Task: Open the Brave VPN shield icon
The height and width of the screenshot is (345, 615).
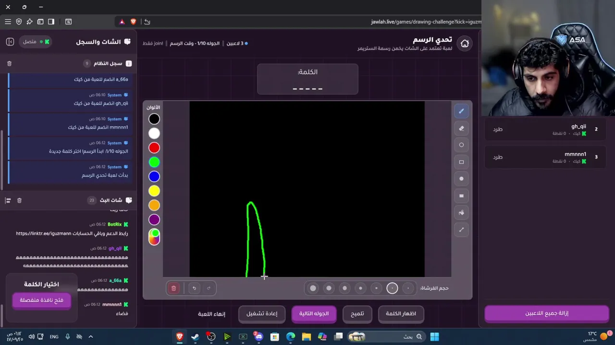Action: (19, 22)
